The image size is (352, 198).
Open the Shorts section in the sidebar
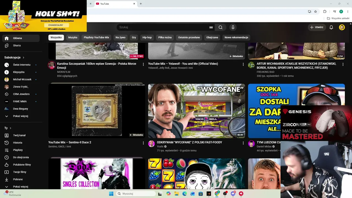21,45
